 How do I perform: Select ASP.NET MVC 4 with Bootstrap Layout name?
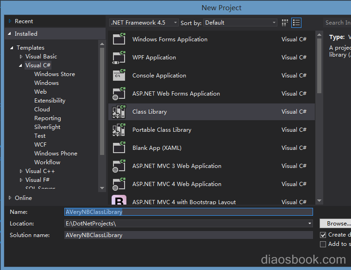tap(184, 202)
